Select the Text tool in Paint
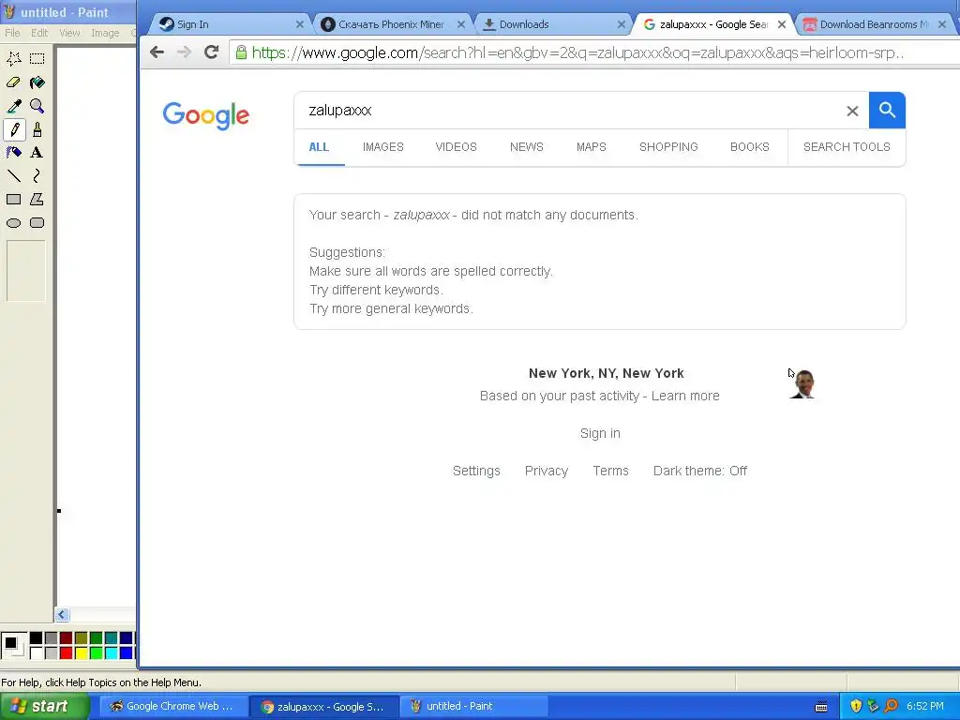The height and width of the screenshot is (720, 960). coord(37,153)
